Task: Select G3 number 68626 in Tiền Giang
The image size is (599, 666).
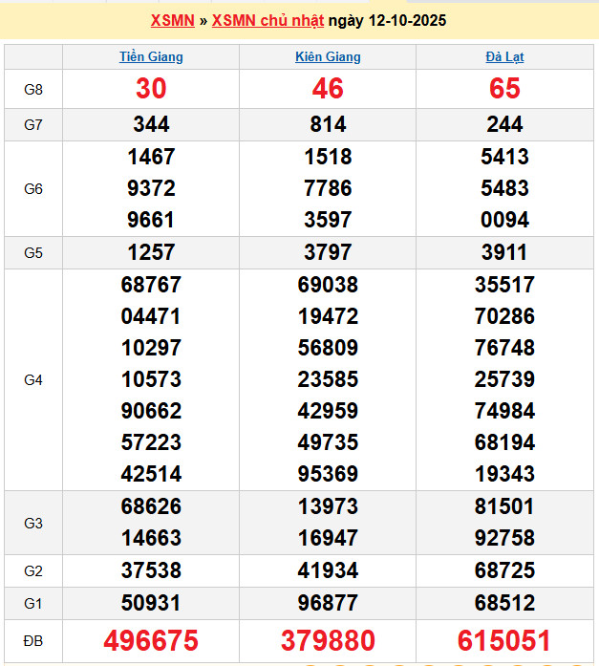Action: (x=151, y=506)
